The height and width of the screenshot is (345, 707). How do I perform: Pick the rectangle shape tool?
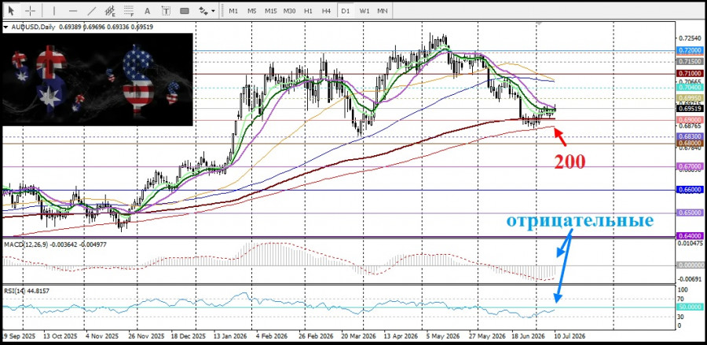coord(185,10)
